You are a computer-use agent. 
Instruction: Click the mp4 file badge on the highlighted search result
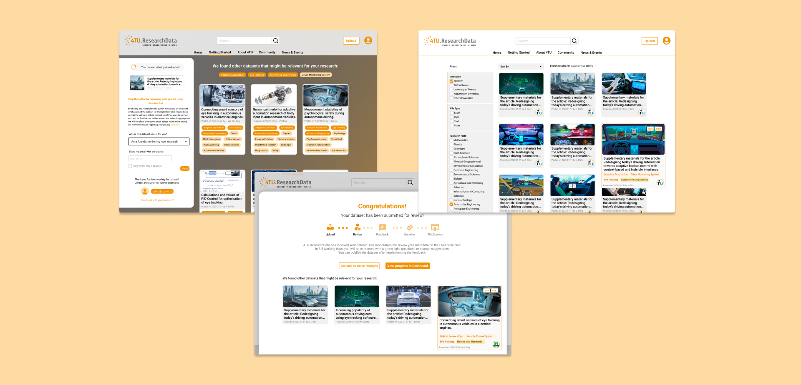658,129
